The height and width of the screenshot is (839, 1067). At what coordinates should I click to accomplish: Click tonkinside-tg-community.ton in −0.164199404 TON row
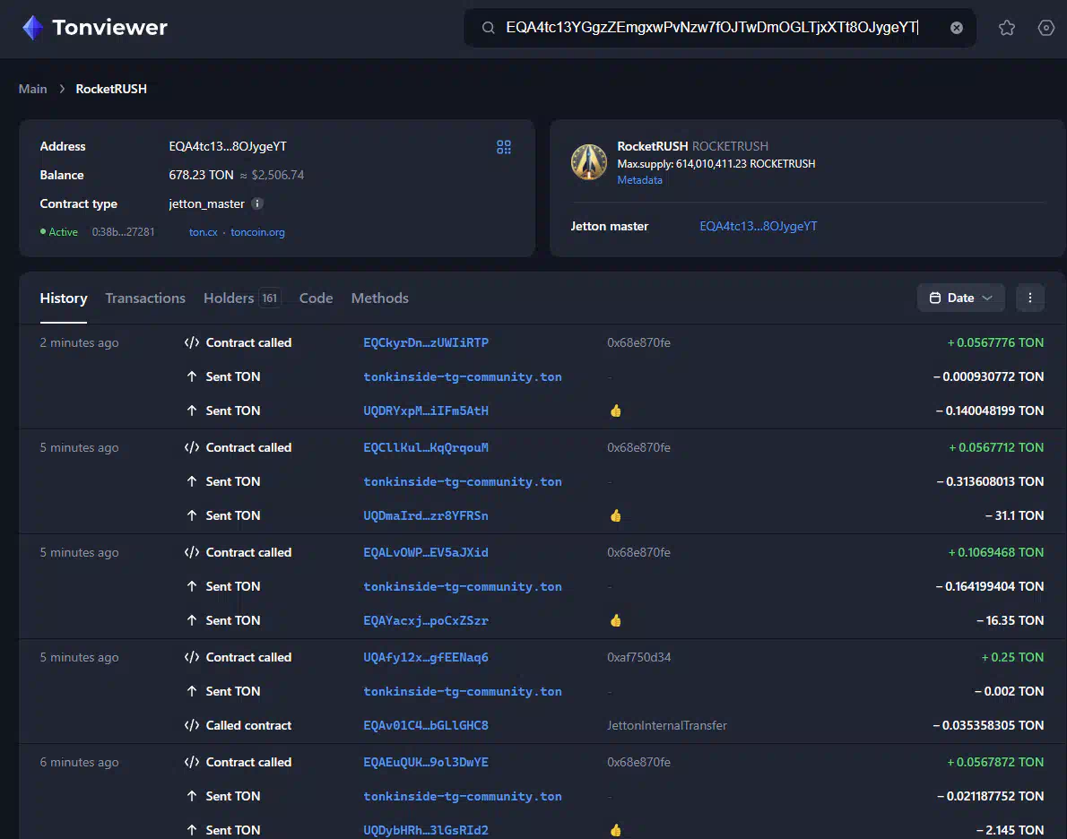(462, 586)
